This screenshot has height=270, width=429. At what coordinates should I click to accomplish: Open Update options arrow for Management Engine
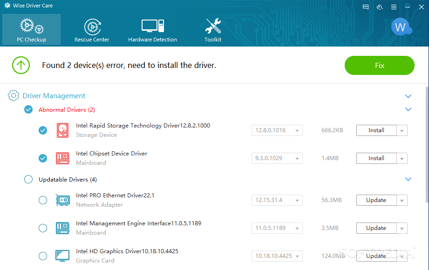coord(402,228)
